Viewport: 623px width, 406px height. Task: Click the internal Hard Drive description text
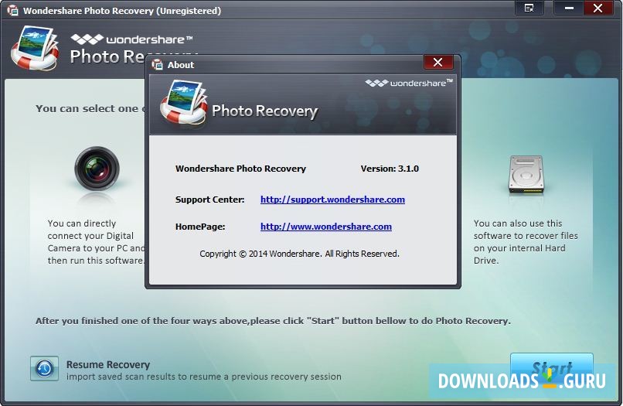pos(526,242)
